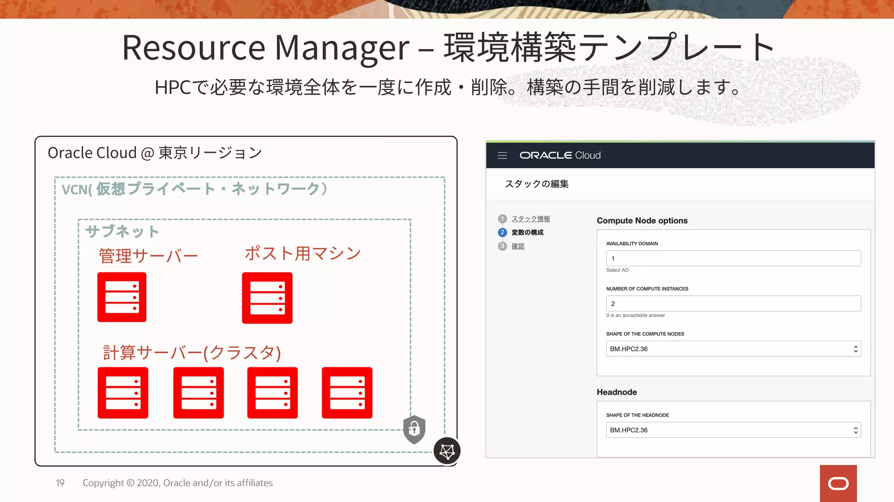Click SHAPE OF THE HEADNODE label

point(638,415)
